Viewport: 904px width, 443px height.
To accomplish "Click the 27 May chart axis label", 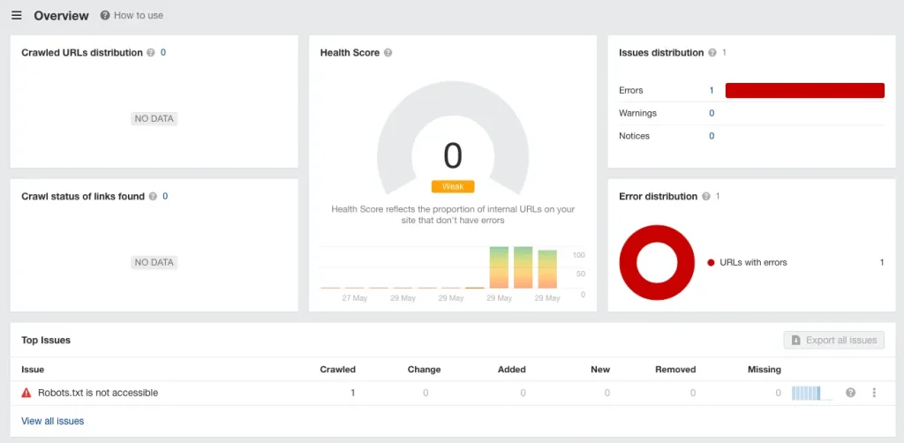I will click(x=354, y=298).
